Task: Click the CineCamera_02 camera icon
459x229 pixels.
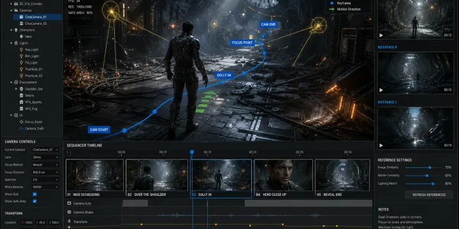Action: pos(22,24)
